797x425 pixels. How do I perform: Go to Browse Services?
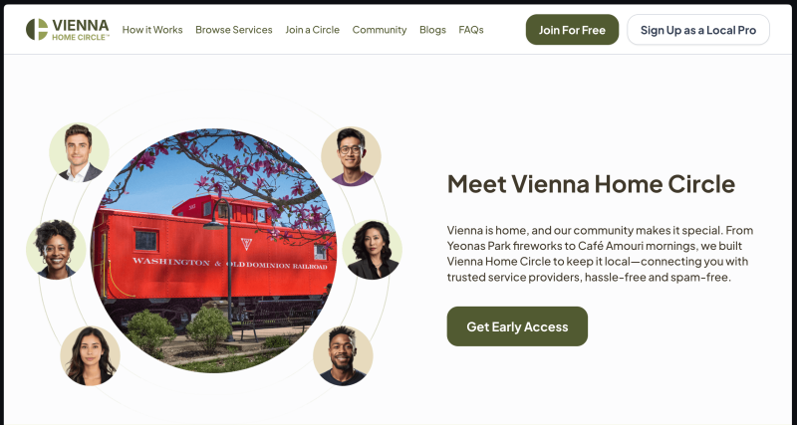(x=234, y=30)
